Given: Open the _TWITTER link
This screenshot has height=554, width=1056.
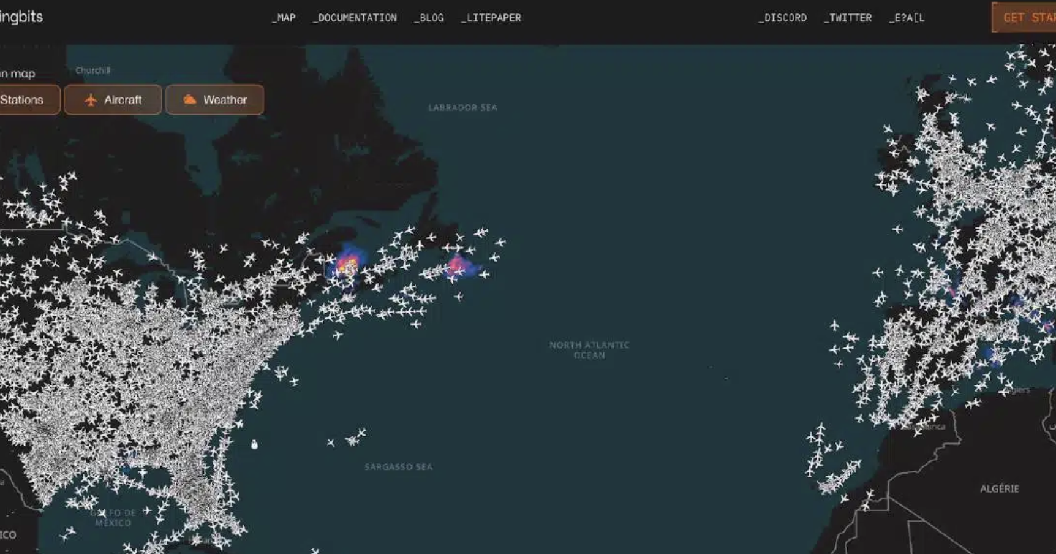Looking at the screenshot, I should [x=848, y=18].
